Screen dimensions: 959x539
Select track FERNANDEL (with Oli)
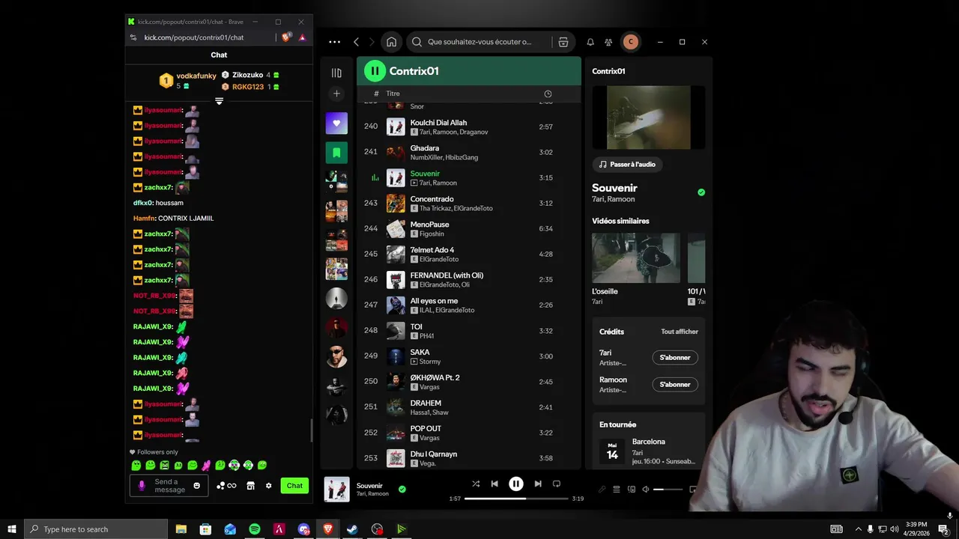point(468,279)
